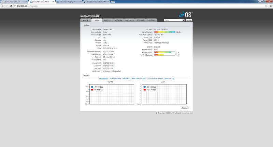Click the airMAX Capacity bar
This screenshot has width=273, height=147.
pyautogui.click(x=165, y=55)
